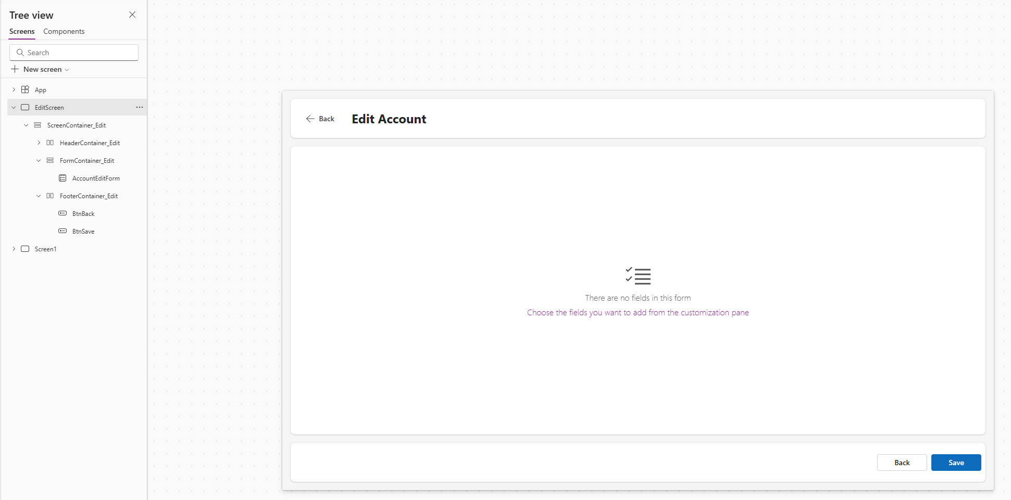Screen dimensions: 1011x500
Task: Open the EditScreen more options ellipsis
Action: point(139,107)
